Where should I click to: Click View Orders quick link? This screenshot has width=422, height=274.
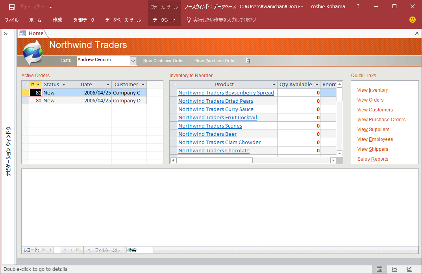(370, 100)
